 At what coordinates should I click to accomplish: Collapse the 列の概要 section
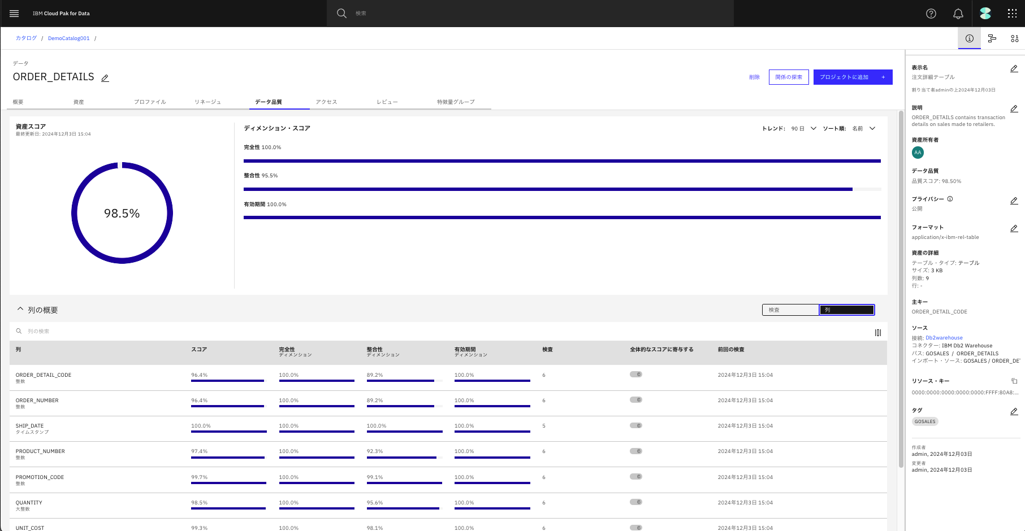tap(20, 309)
